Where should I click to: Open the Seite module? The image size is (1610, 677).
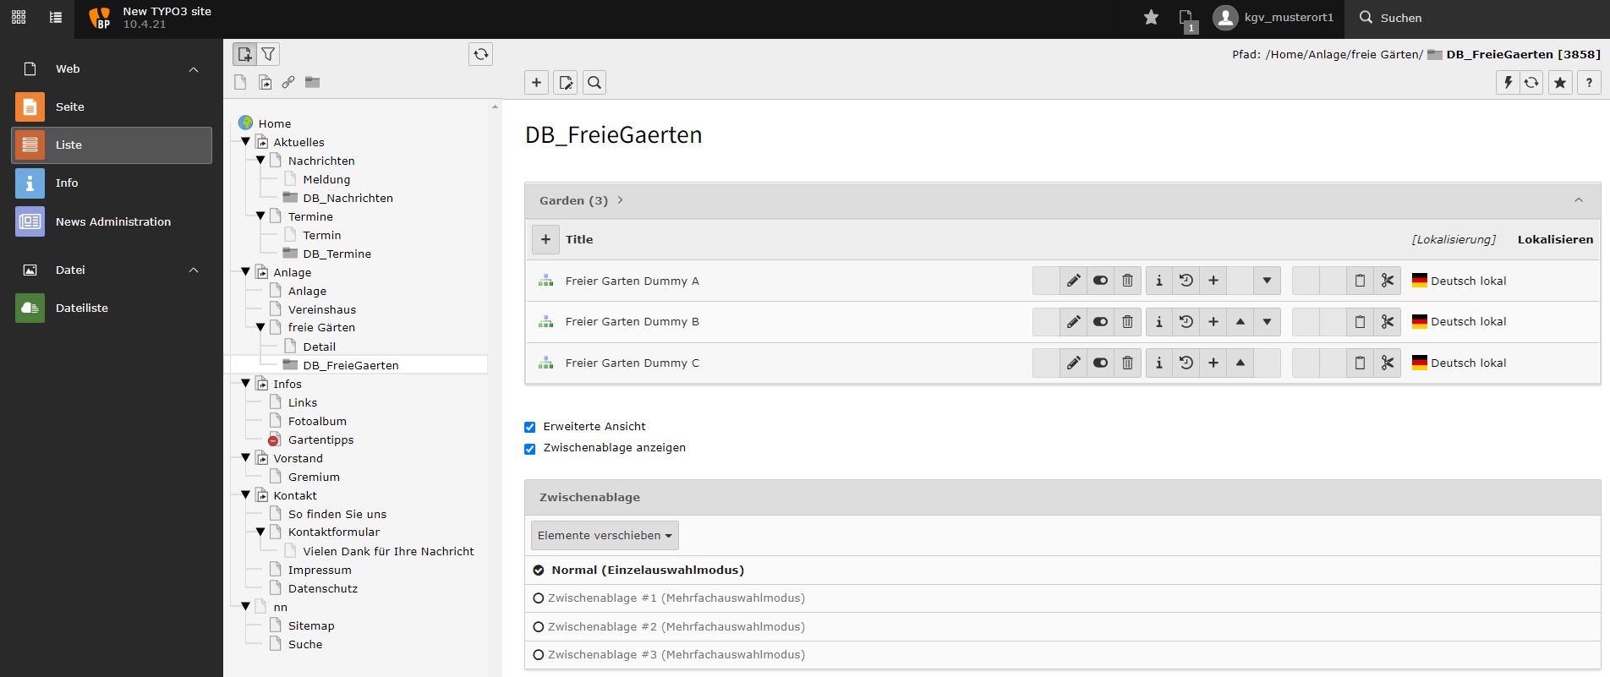coord(112,107)
